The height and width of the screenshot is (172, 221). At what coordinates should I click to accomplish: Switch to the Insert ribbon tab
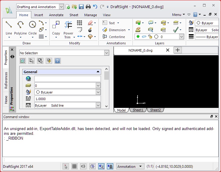pos(39,15)
